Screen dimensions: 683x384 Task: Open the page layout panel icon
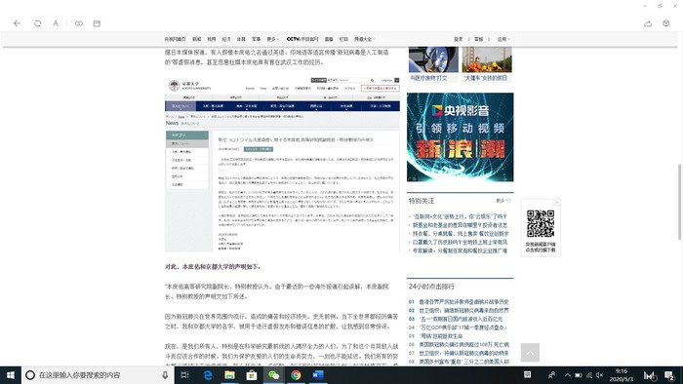(97, 23)
